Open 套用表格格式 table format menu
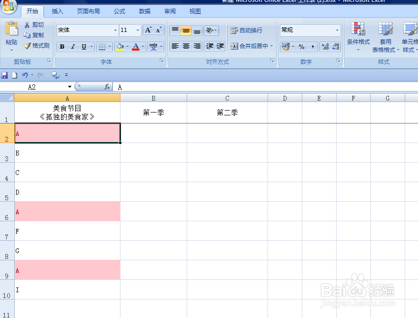 (386, 37)
